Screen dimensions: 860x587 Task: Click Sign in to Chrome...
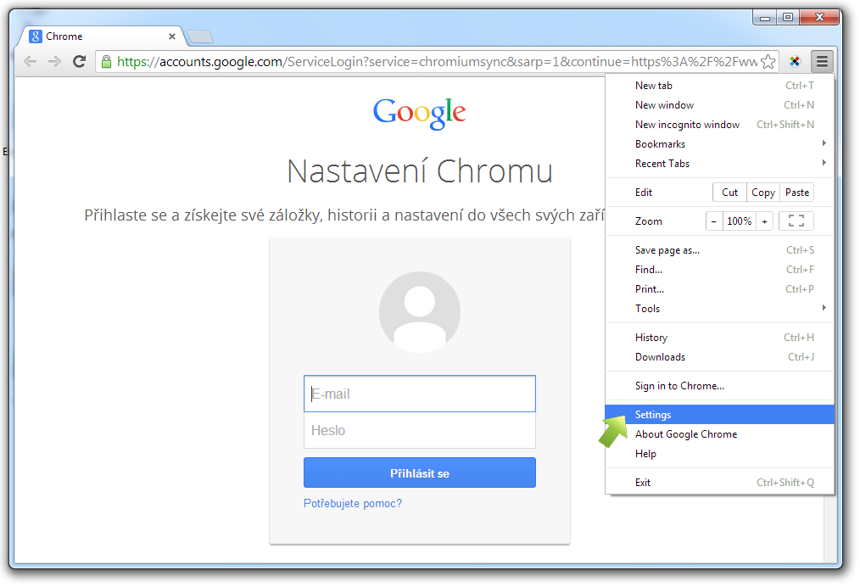pyautogui.click(x=719, y=386)
